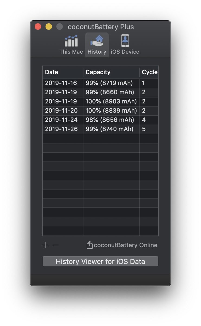Open the coconutBattery Online link
This screenshot has height=326, width=201.
point(125,245)
